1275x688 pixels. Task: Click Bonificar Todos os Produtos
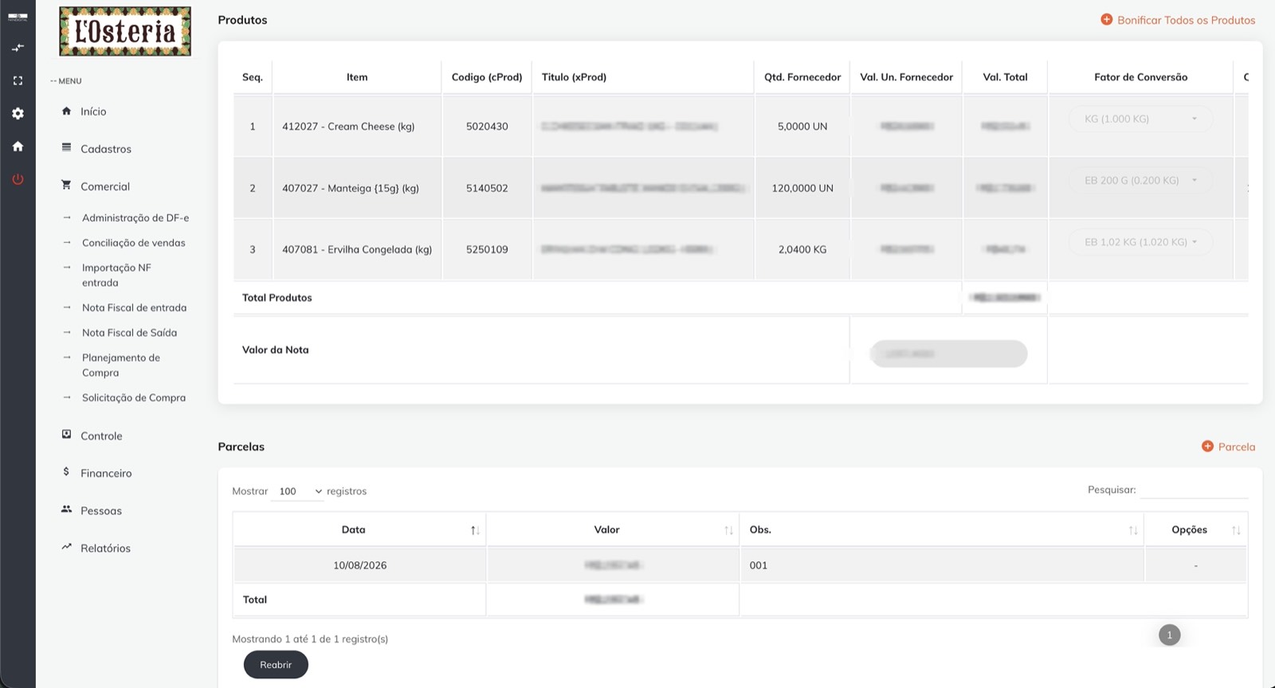(1178, 20)
